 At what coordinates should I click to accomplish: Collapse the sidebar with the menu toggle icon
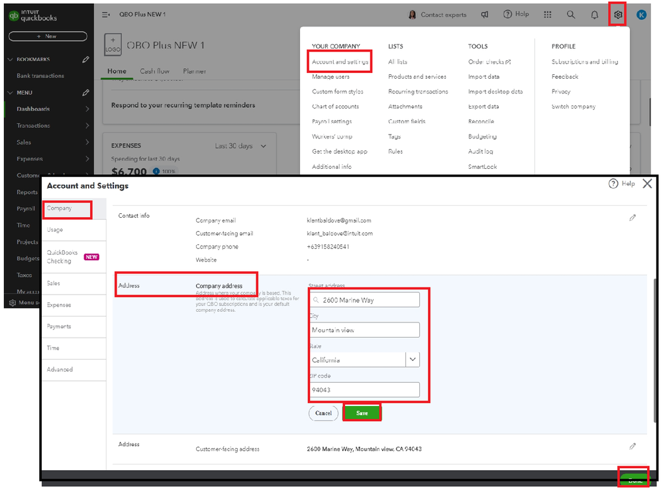coord(106,15)
